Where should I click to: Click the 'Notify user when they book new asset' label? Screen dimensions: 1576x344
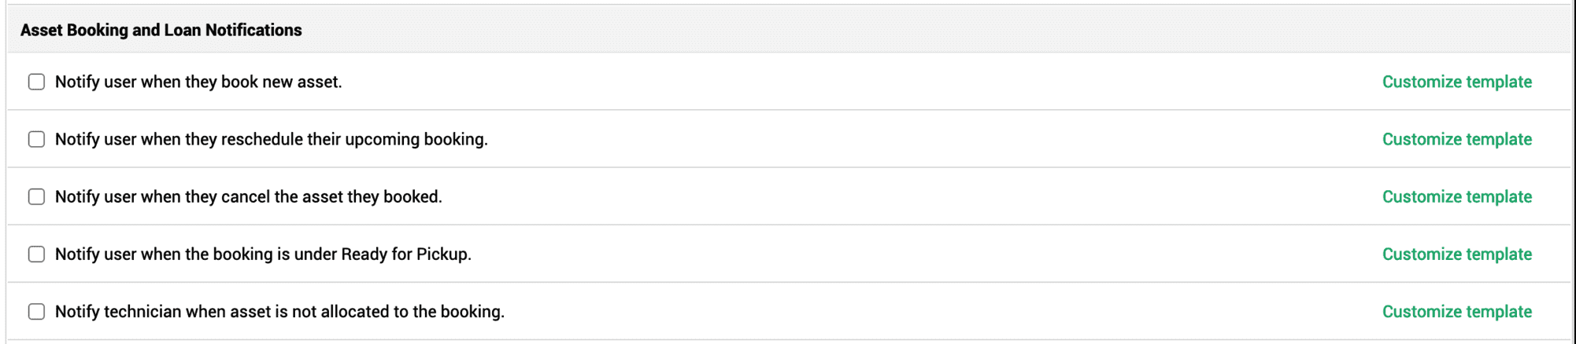[198, 82]
